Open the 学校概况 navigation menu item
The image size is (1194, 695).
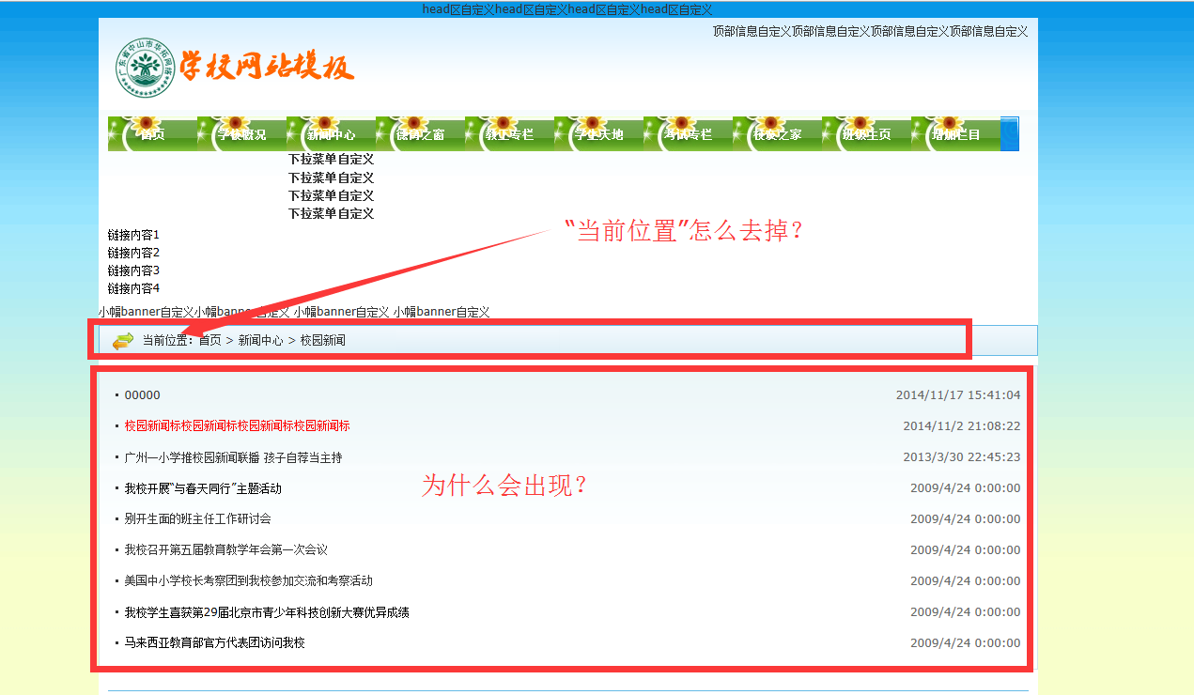241,134
